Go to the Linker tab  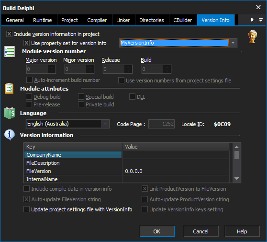123,20
